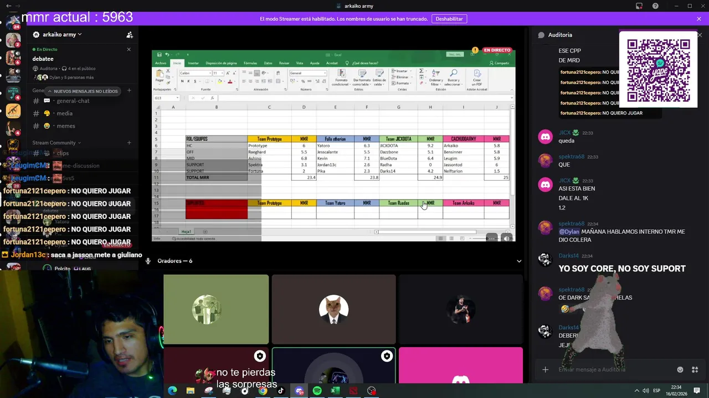This screenshot has width=709, height=398.
Task: Click the EN DIRECTO live badge on stream
Action: pyautogui.click(x=497, y=50)
